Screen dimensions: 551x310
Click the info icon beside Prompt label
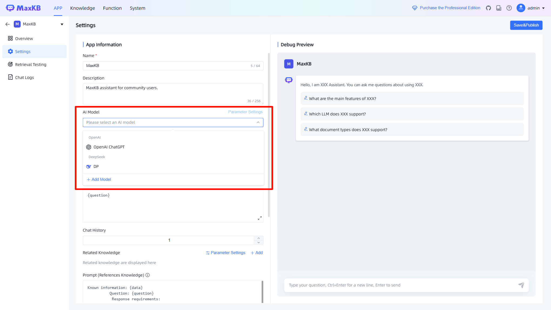point(147,275)
